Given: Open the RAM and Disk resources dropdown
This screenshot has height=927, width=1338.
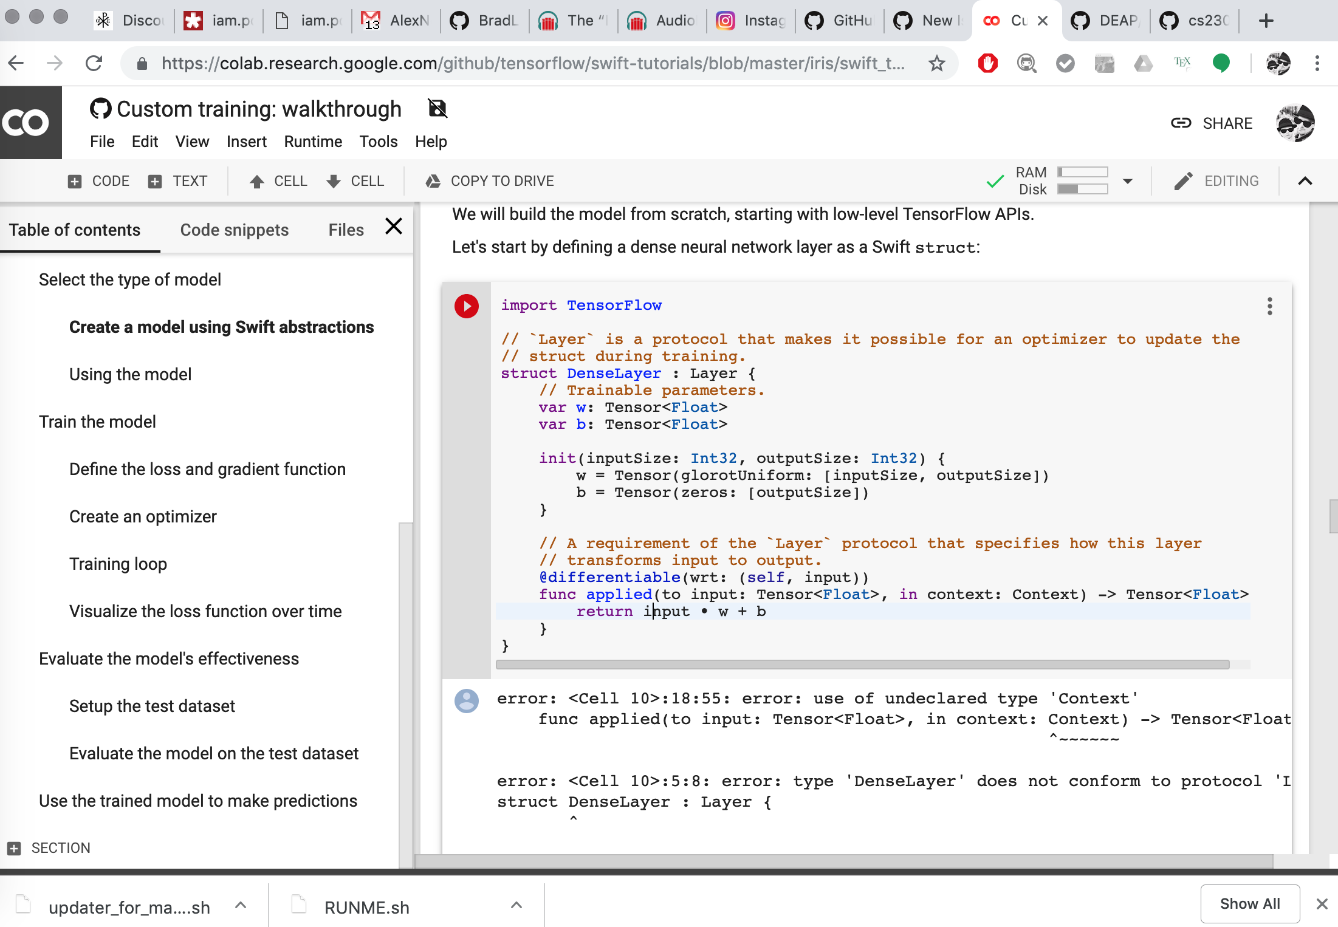Looking at the screenshot, I should pos(1128,180).
